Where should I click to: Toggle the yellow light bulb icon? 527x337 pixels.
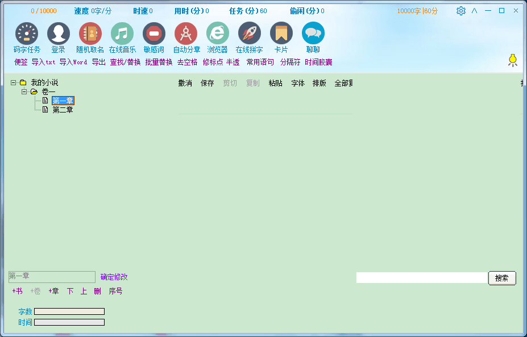coord(512,60)
